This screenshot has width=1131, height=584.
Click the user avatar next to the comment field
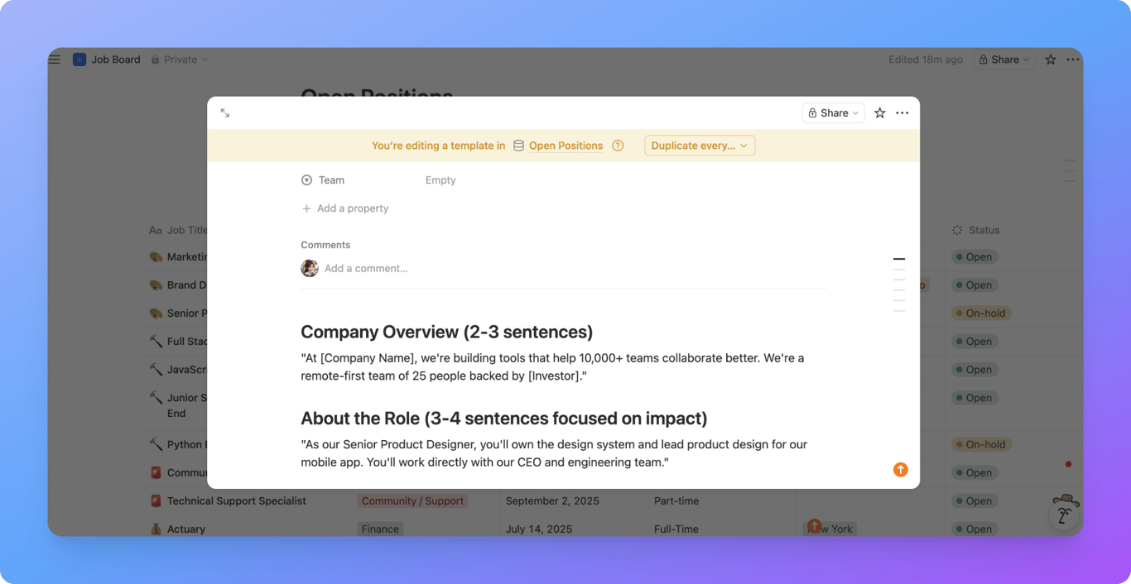point(309,268)
